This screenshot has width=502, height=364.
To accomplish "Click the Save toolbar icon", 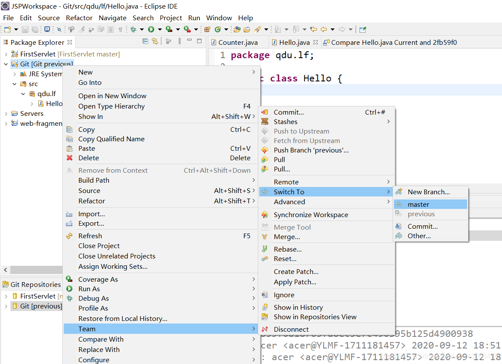I will point(25,29).
